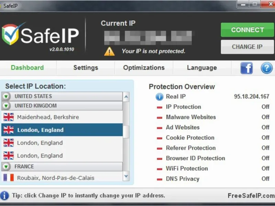Viewport: 275px width, 206px height.
Task: Open the Dashboard tab
Action: tap(27, 68)
